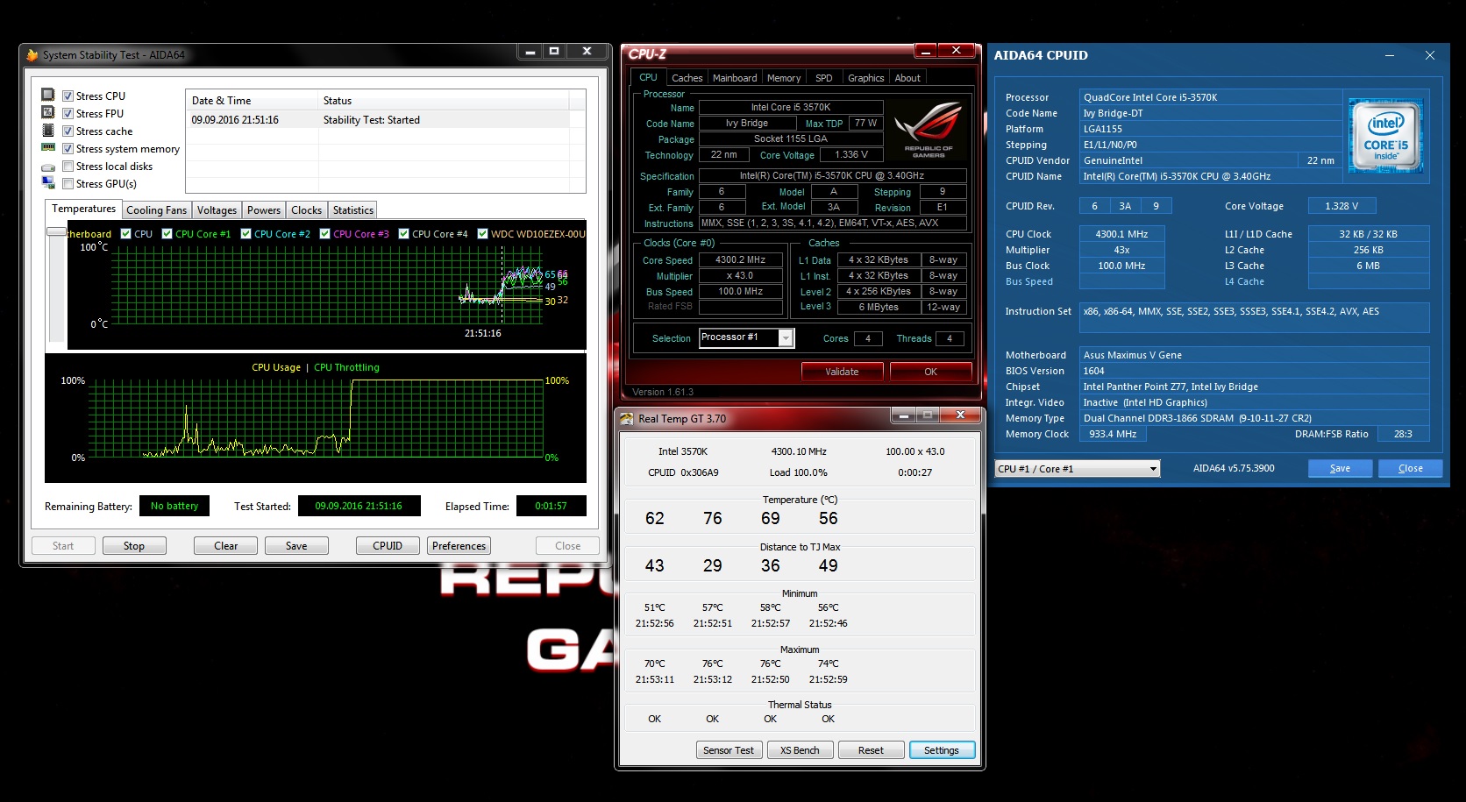1466x802 pixels.
Task: Open the Clocks tab
Action: coord(306,210)
